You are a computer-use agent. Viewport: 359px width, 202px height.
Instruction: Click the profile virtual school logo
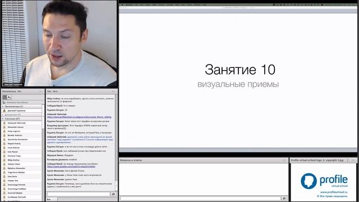point(324,181)
